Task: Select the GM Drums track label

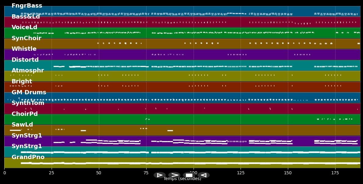Action: (29, 92)
